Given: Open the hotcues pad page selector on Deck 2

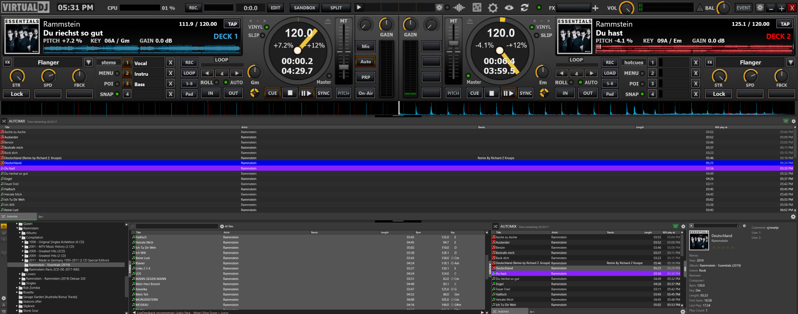Looking at the screenshot, I should (634, 62).
